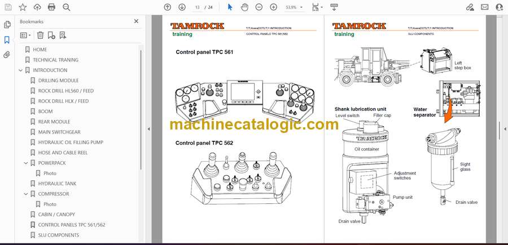508x245 pixels.
Task: Add the document to starred favorites
Action: coord(23,7)
